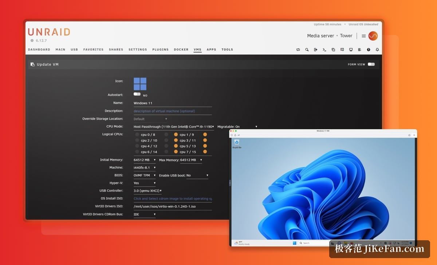Screen dimensions: 437x265
Task: Go to the Dashboard tab
Action: pyautogui.click(x=39, y=50)
